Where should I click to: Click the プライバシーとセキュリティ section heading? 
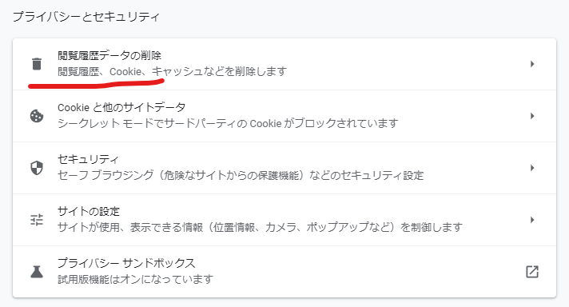[x=86, y=17]
